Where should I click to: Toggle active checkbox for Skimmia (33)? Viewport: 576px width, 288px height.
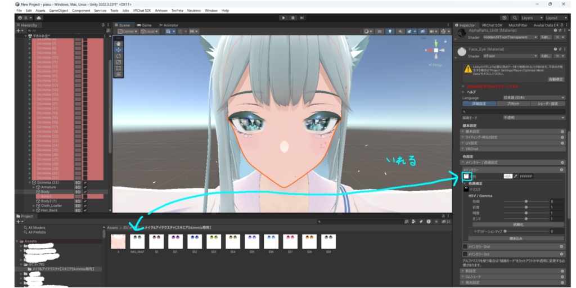tap(85, 183)
